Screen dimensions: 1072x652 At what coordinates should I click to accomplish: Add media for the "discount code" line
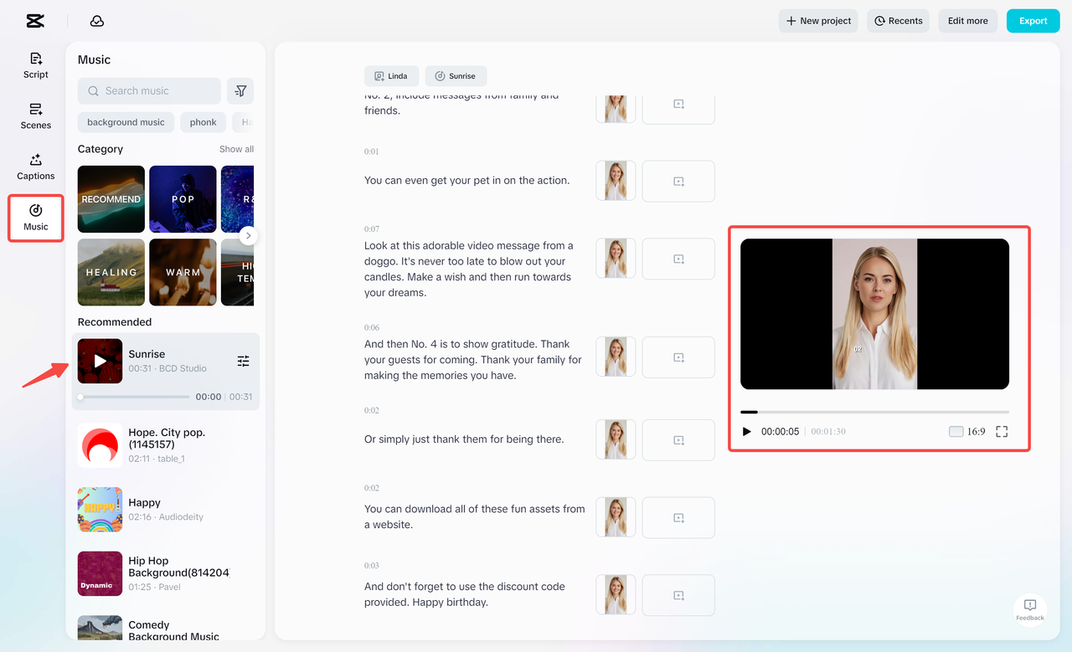pyautogui.click(x=678, y=595)
